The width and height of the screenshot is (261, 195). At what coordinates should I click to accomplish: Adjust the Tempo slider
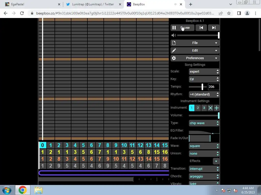pyautogui.click(x=198, y=87)
